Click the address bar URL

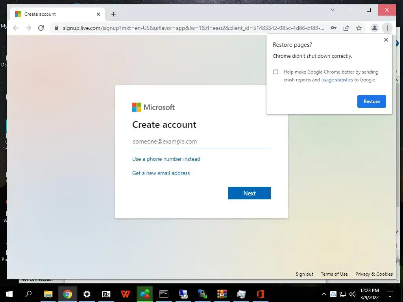pyautogui.click(x=193, y=28)
